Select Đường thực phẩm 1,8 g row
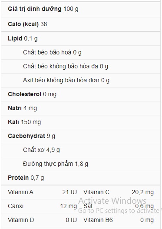Viewport: 162px width, 229px height. [81, 164]
